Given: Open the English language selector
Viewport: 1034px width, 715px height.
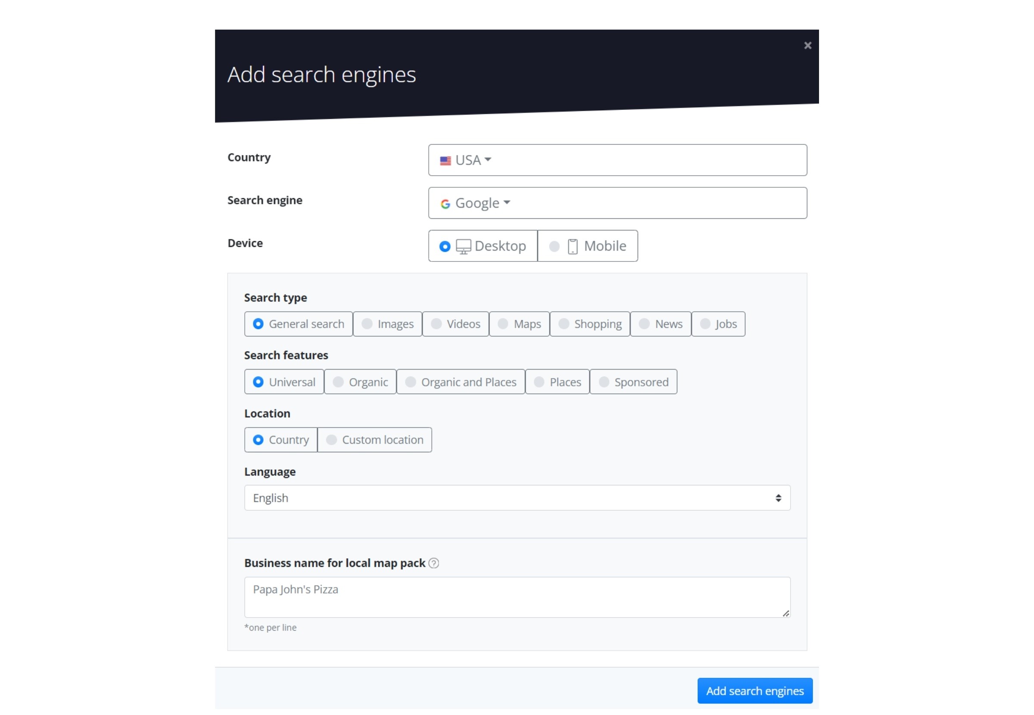Looking at the screenshot, I should (517, 498).
